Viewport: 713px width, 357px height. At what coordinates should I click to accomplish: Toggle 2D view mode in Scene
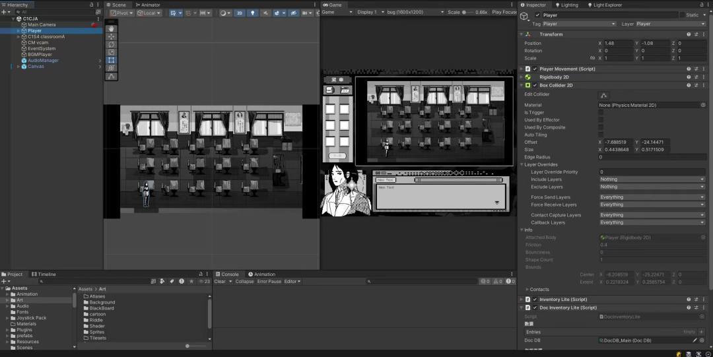(240, 13)
